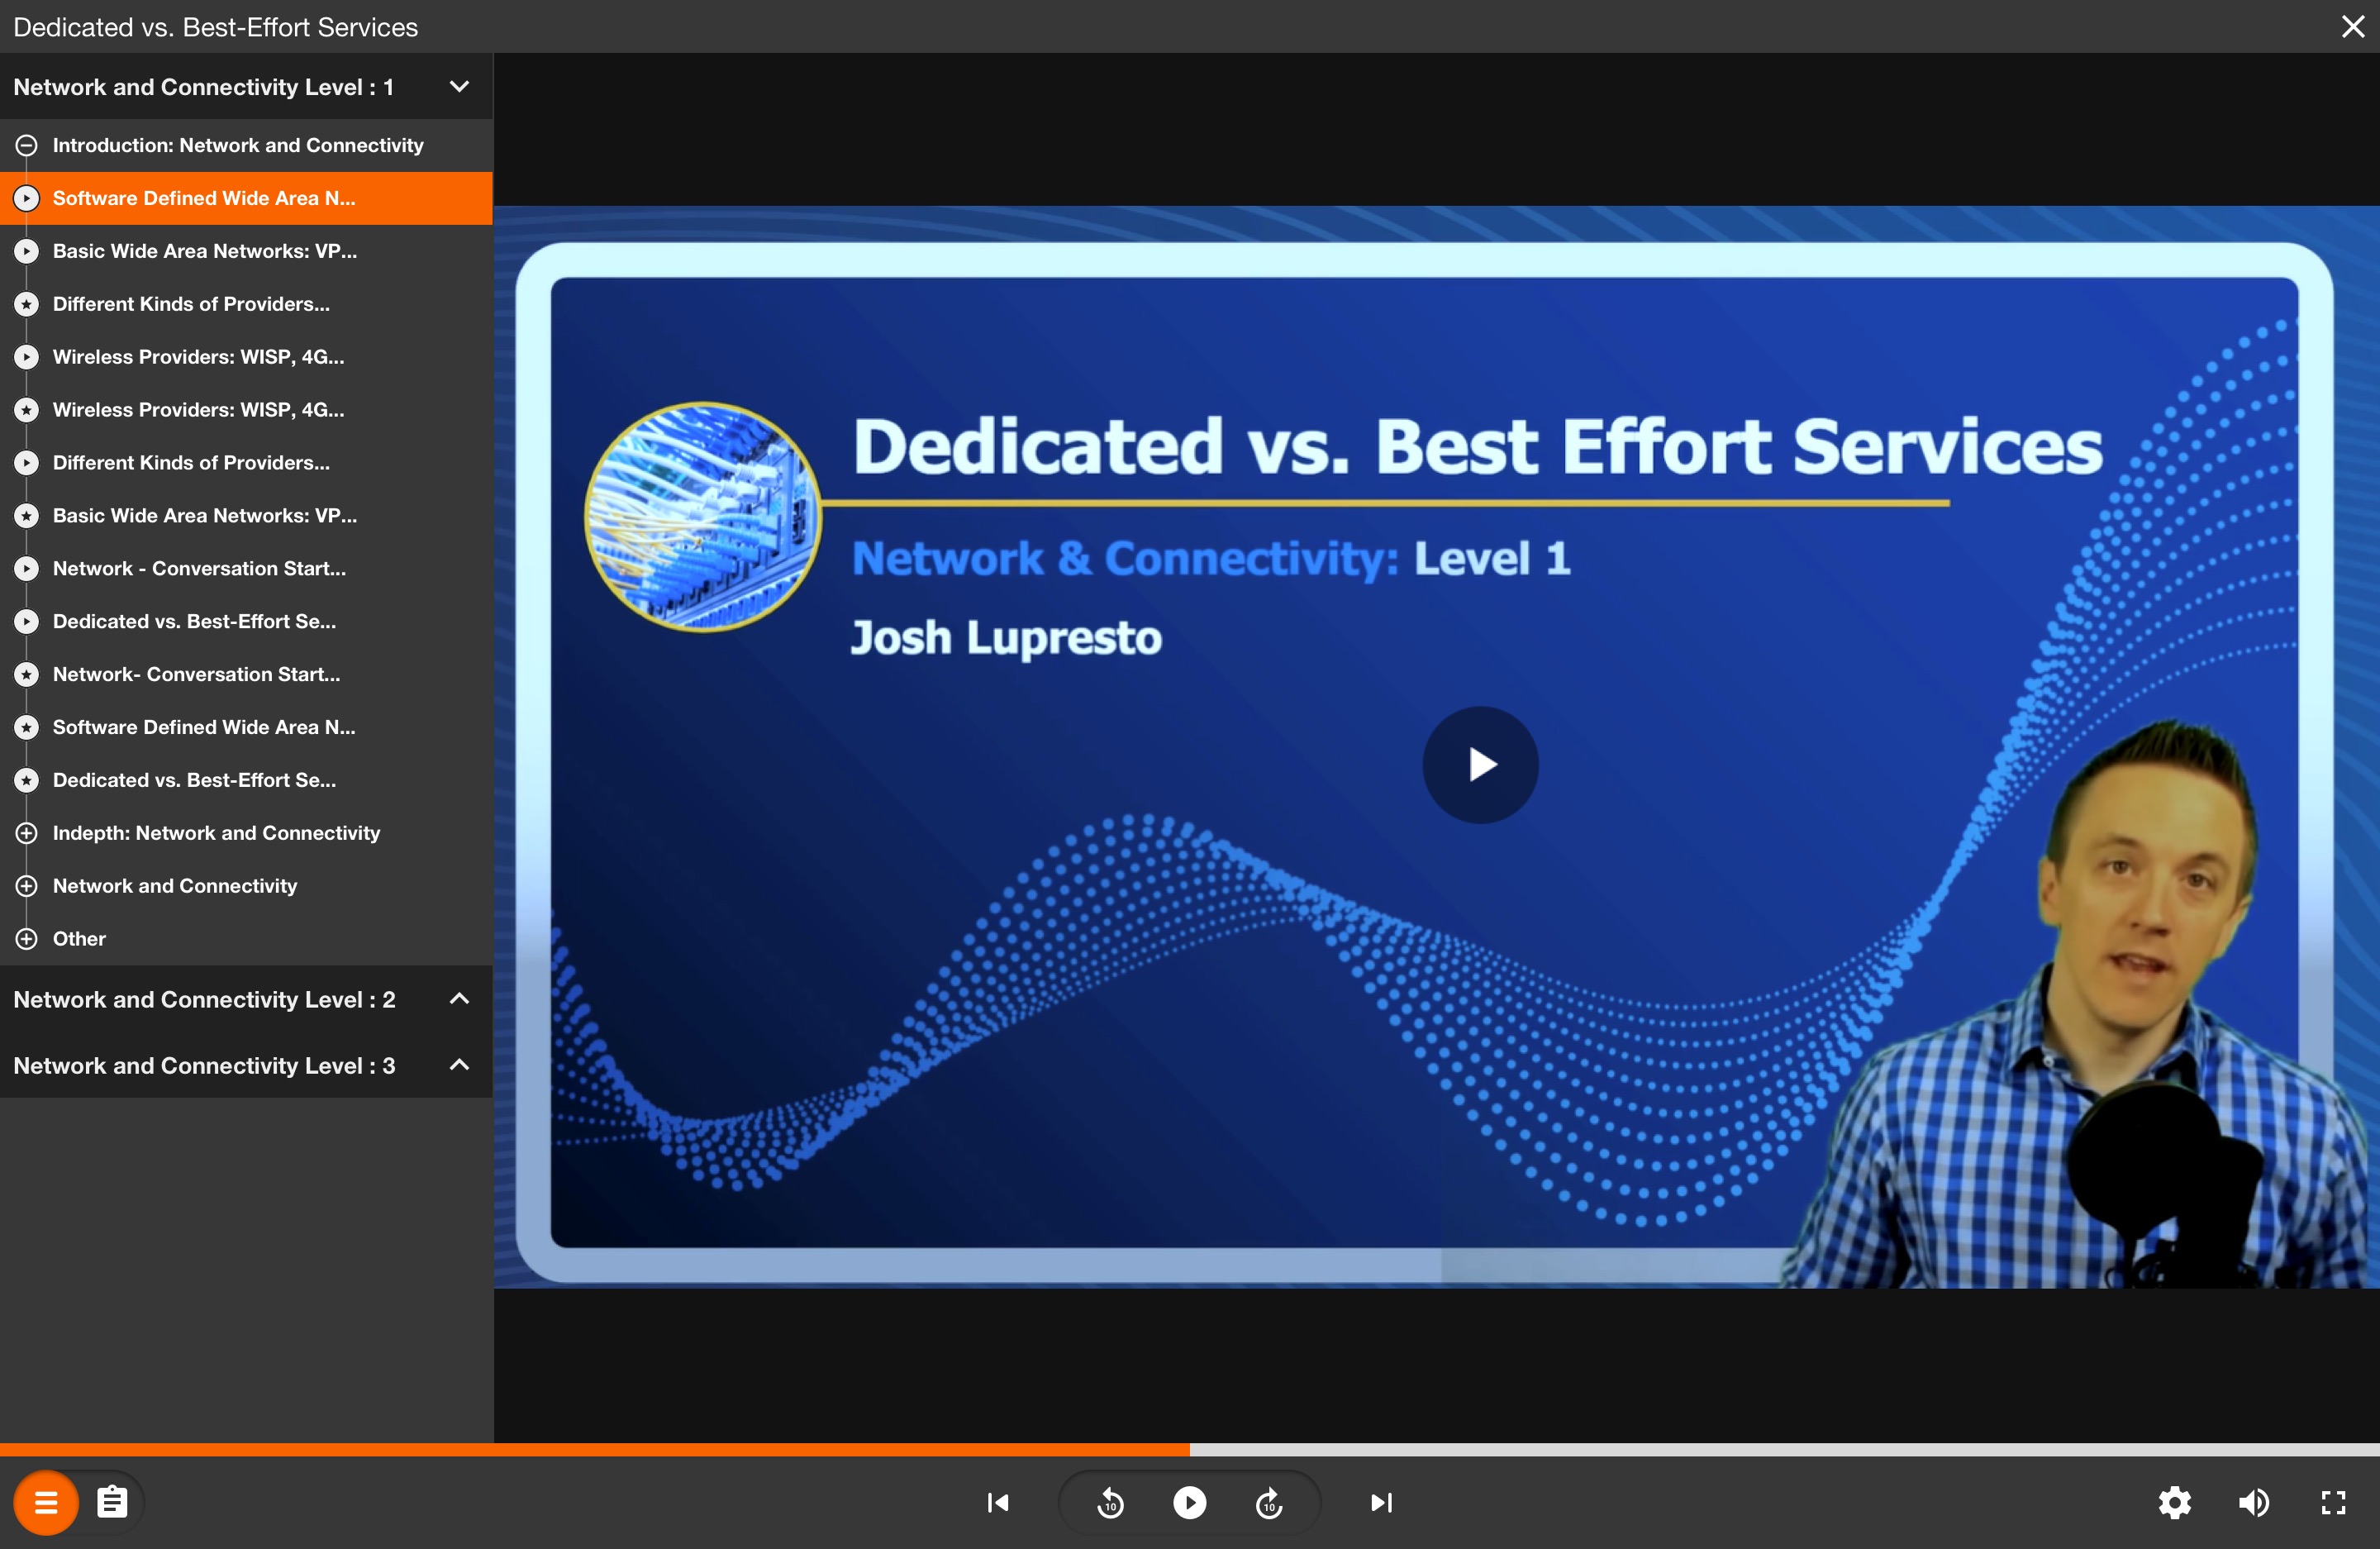The width and height of the screenshot is (2380, 1549).
Task: Select highlighted Software Defined Wide Area N... item
Action: coord(246,198)
